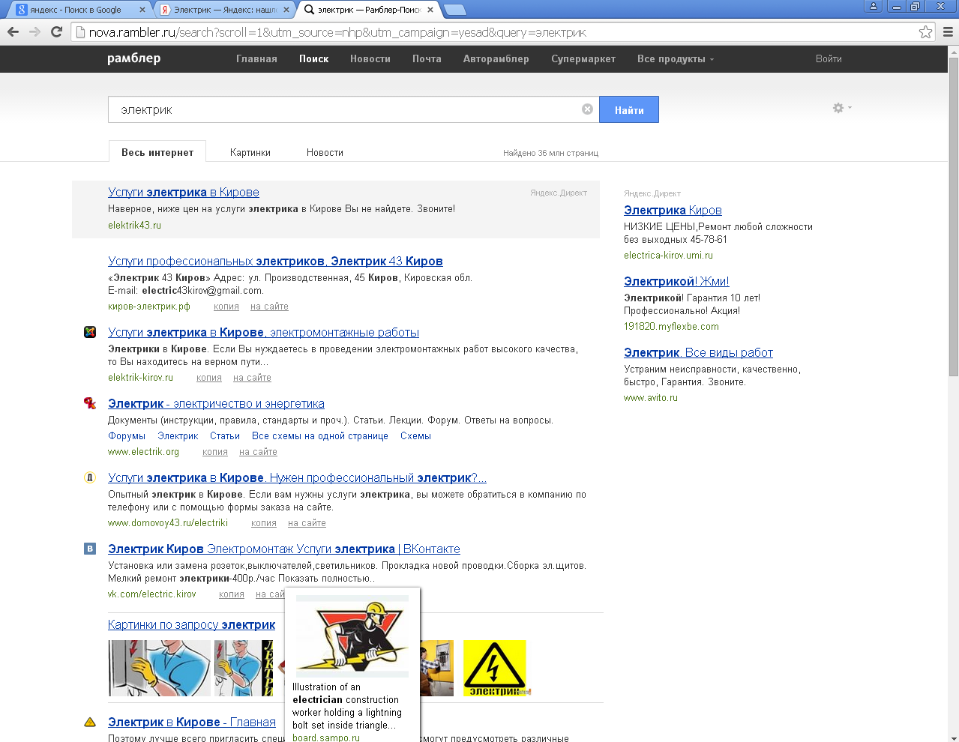Click VKontakte favicon beside vk.com result
Viewport: 959px width, 742px height.
click(90, 549)
